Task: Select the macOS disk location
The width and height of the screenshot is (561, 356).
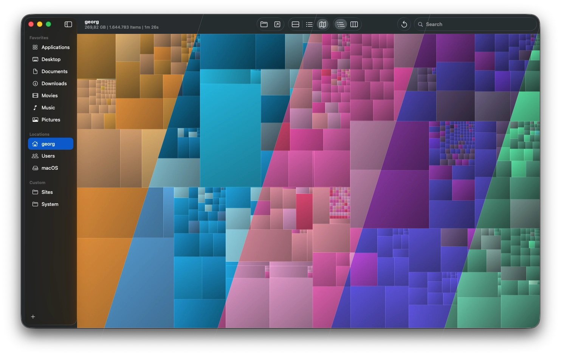Action: 51,168
